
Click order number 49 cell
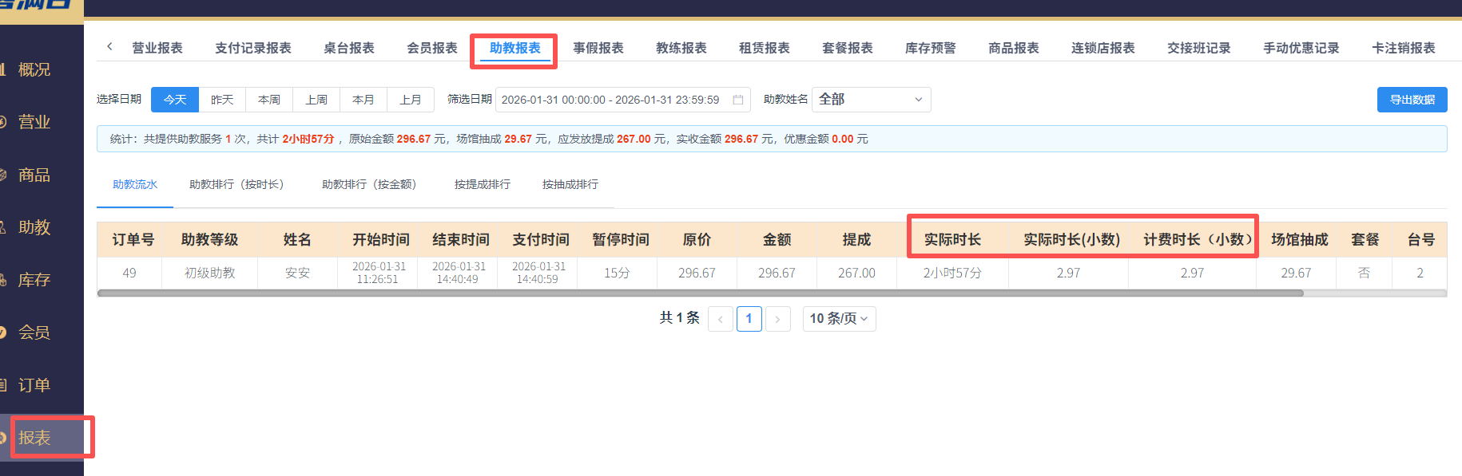[129, 273]
